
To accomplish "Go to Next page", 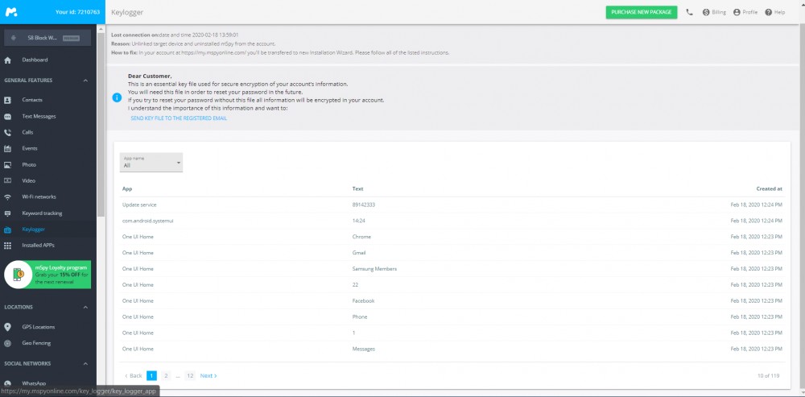I will pyautogui.click(x=208, y=376).
